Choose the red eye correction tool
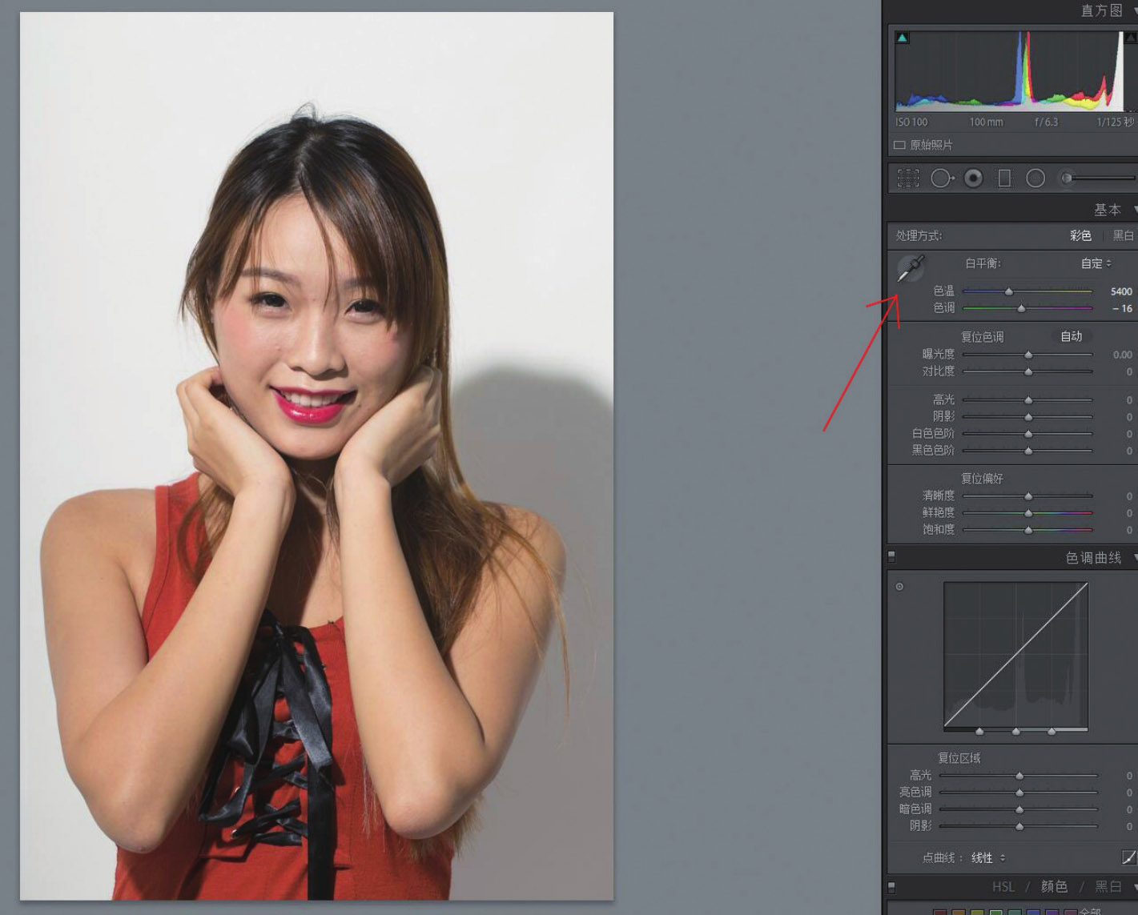 (973, 179)
